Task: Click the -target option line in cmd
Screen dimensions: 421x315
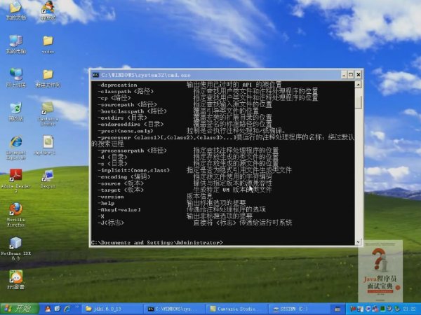Action: (x=185, y=190)
